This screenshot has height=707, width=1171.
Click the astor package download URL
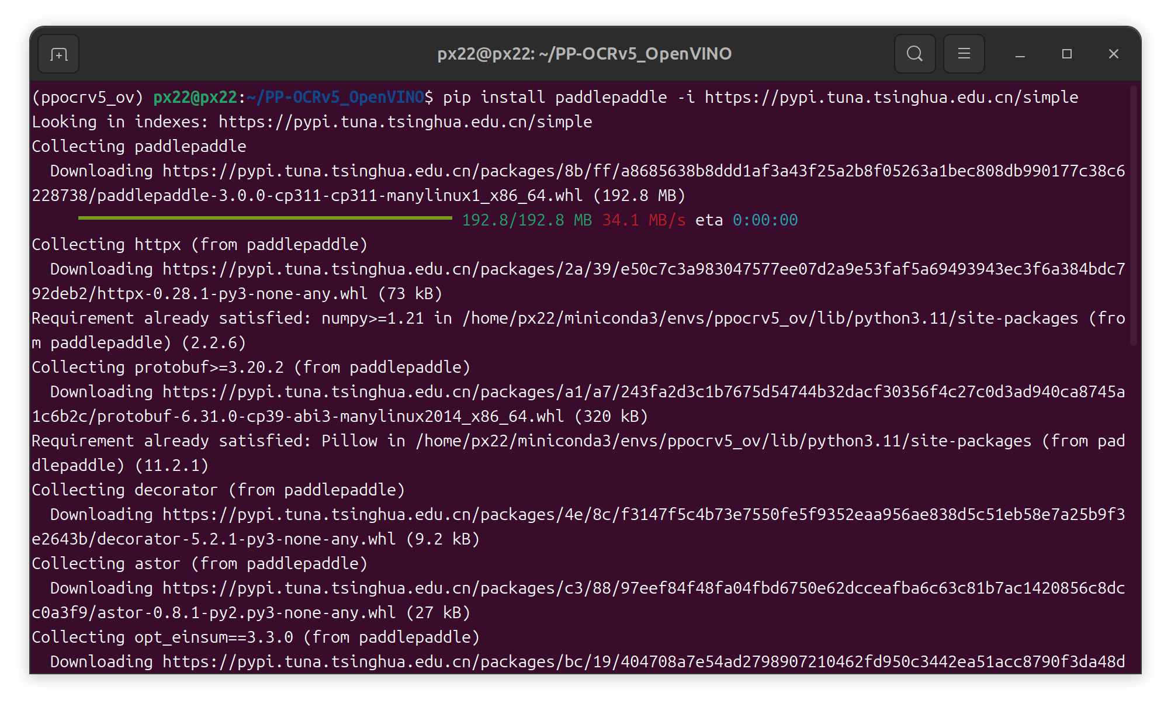pos(643,588)
